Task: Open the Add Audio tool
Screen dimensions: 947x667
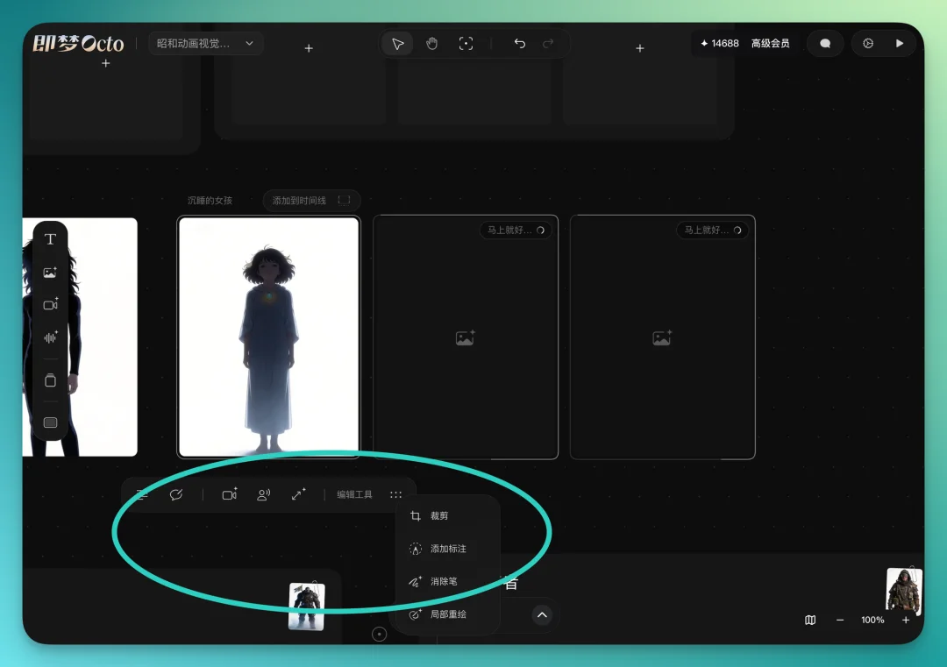Action: pos(49,337)
